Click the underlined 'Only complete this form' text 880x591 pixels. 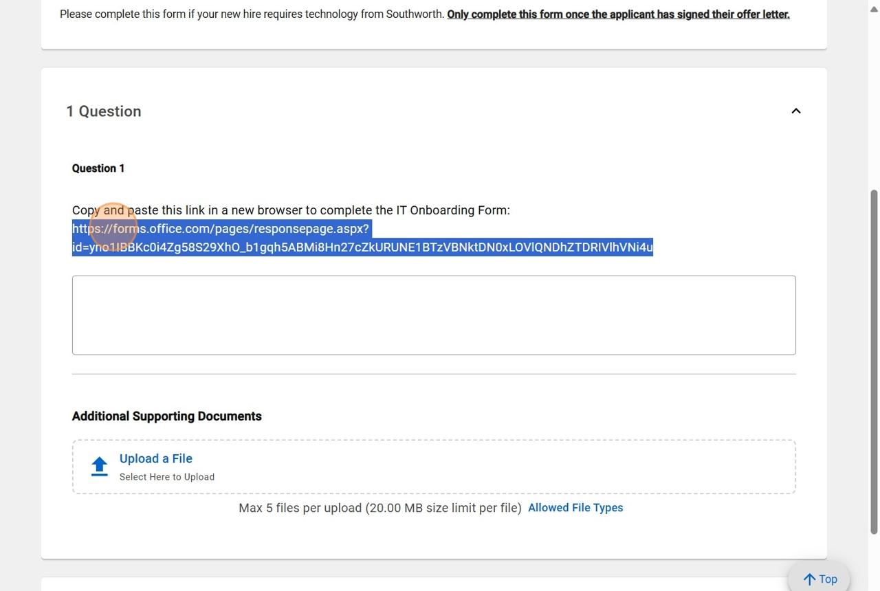[618, 14]
